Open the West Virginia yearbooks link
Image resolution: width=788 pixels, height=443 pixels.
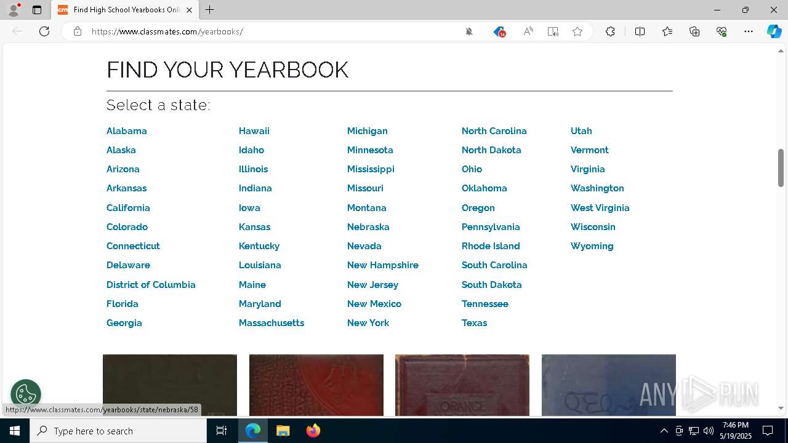[600, 207]
